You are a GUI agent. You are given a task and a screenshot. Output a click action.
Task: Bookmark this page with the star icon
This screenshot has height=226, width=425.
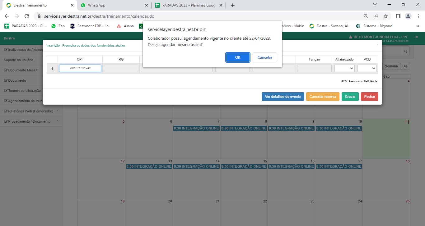pyautogui.click(x=386, y=16)
